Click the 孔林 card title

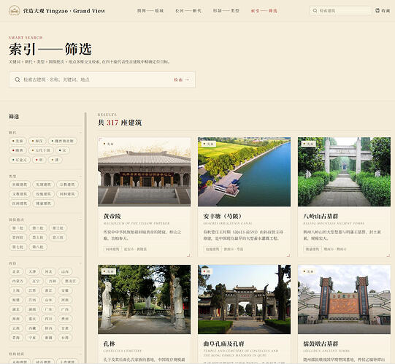pos(109,344)
